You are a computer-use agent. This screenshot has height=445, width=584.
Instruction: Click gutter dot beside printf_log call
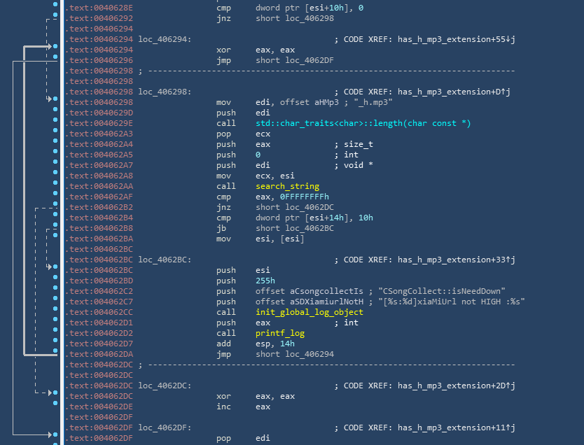coord(55,334)
